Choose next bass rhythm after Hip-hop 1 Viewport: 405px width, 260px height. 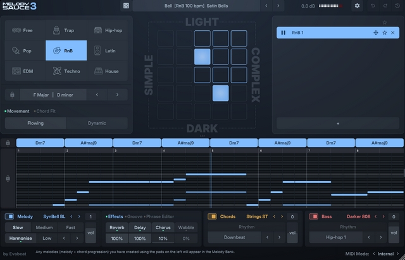pyautogui.click(x=381, y=237)
